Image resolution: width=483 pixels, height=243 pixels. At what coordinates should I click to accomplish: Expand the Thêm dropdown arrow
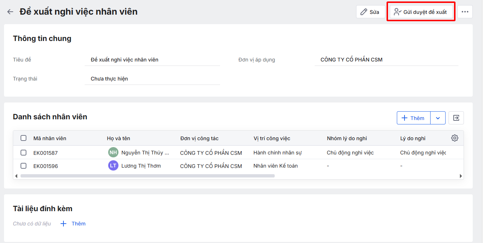[438, 118]
